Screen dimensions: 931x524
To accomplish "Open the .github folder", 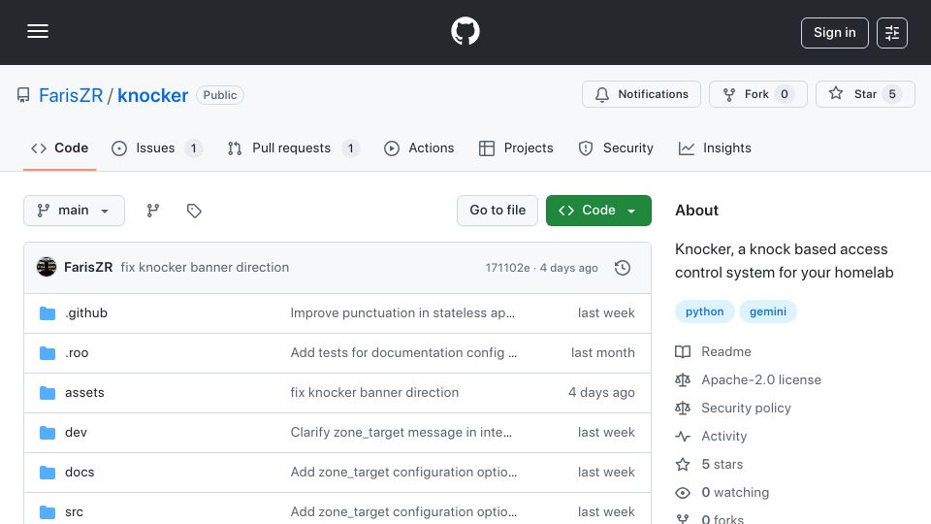I will (86, 313).
